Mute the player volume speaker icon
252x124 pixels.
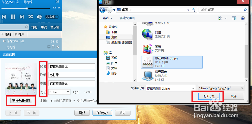pyautogui.click(x=39, y=17)
